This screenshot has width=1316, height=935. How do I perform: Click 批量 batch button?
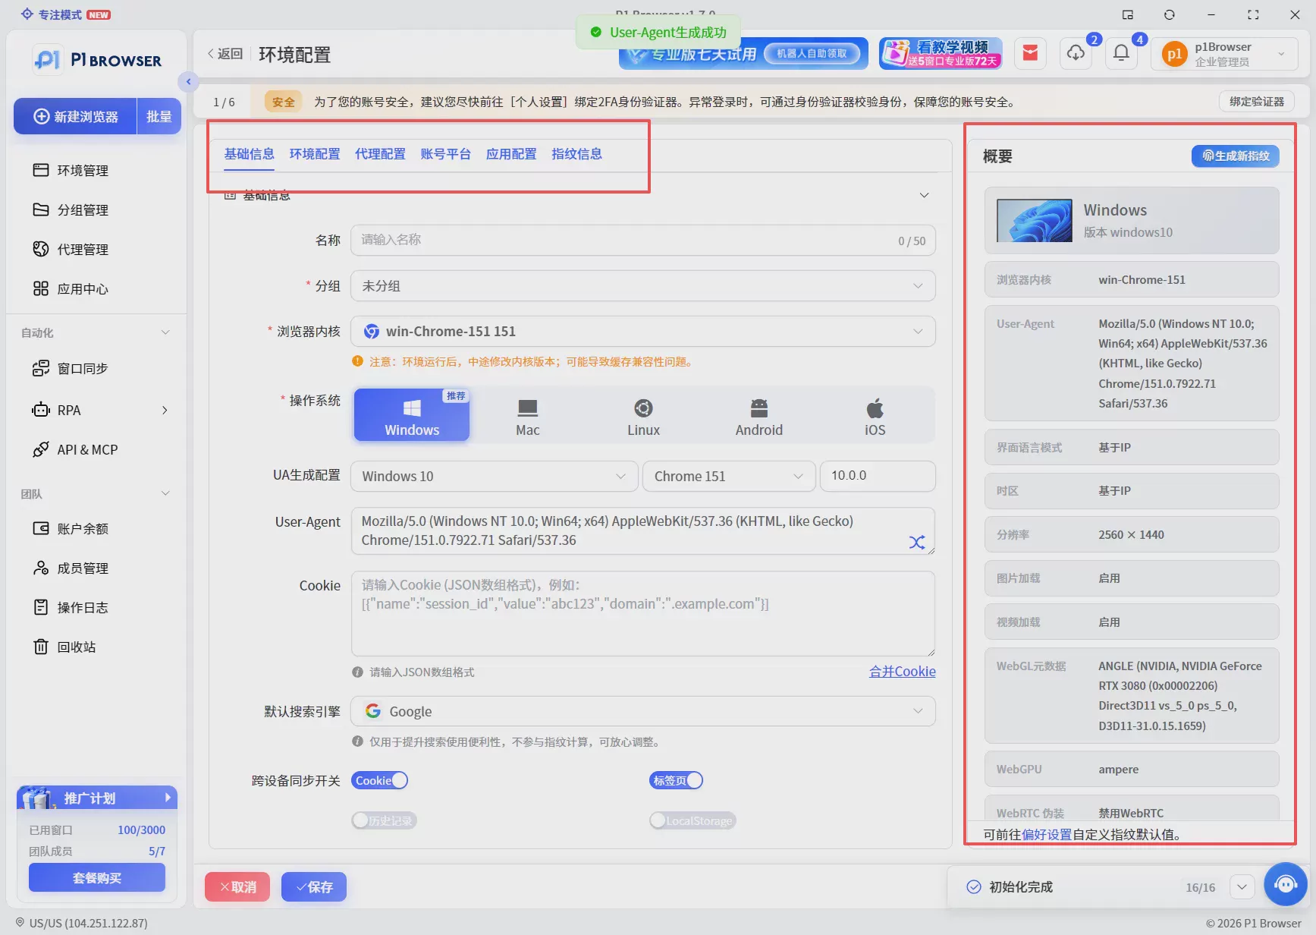159,116
